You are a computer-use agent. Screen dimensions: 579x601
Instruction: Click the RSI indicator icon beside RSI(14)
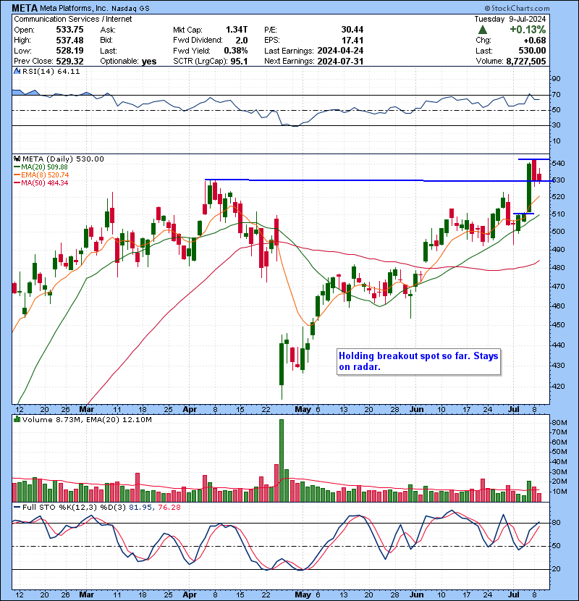click(17, 71)
